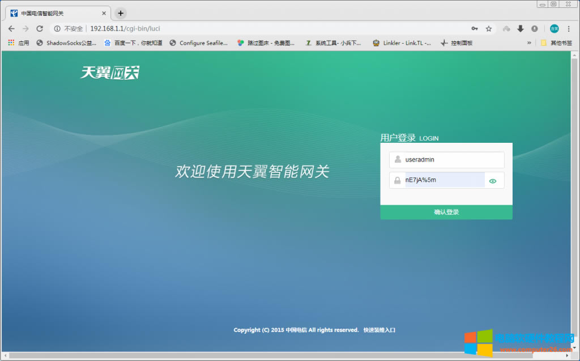Viewport: 580px width, 361px height.
Task: Open the 控制面板 bookmark
Action: coord(457,43)
